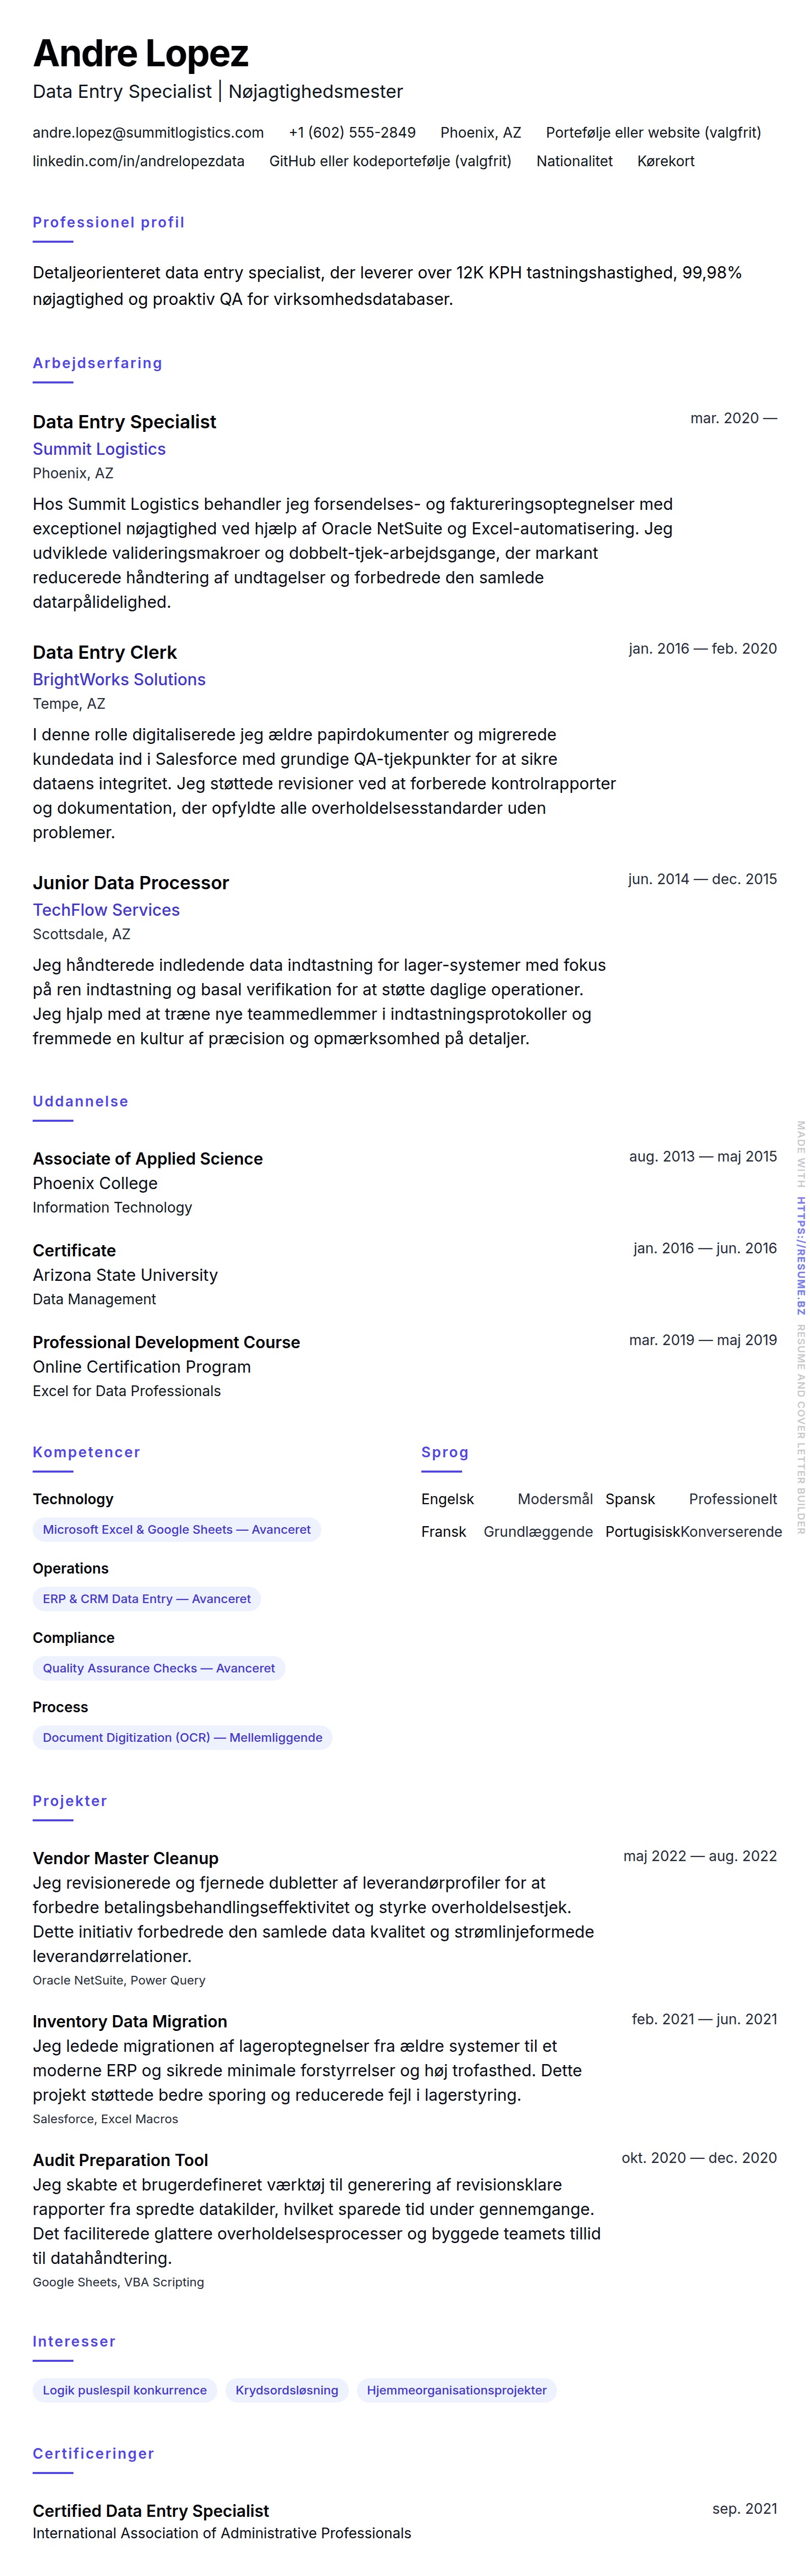This screenshot has width=810, height=2576.
Task: Select the Hjemmeorganisationsprojekter interest tag
Action: pos(456,2390)
